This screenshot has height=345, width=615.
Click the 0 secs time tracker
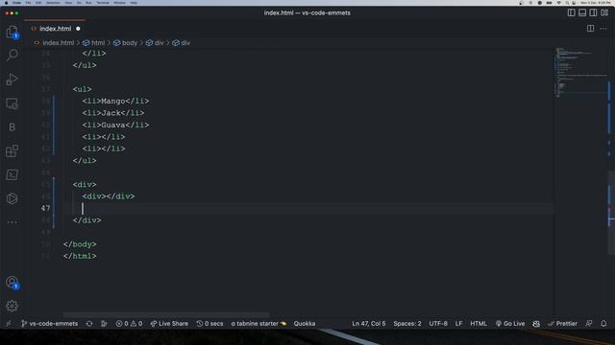[209, 324]
